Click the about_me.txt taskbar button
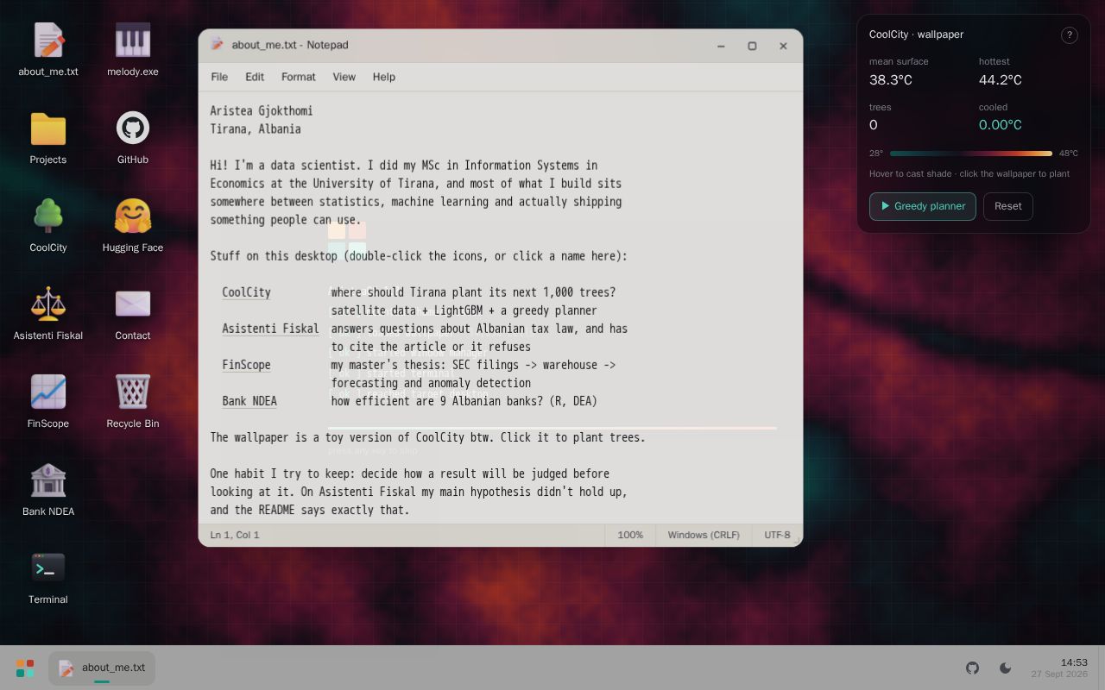This screenshot has height=690, width=1105. click(102, 668)
